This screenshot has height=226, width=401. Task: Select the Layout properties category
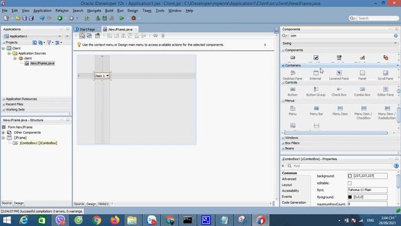tap(287, 185)
